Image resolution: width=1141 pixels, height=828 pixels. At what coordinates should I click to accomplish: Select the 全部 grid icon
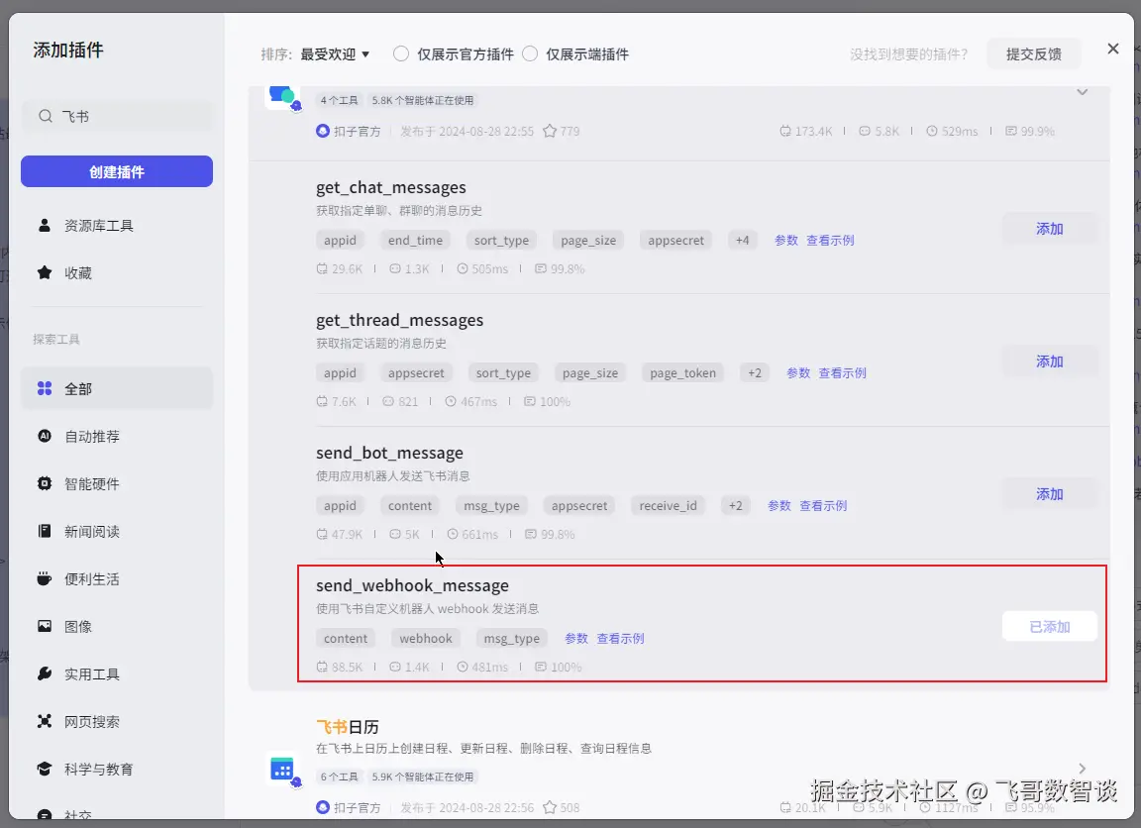pos(45,388)
